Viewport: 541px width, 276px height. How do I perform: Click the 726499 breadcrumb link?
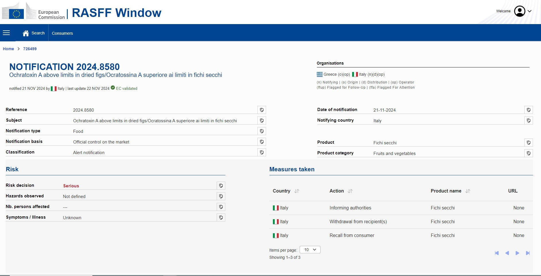click(30, 49)
